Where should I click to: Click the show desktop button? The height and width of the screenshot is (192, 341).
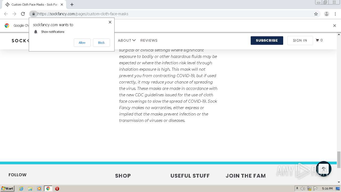(x=338, y=189)
